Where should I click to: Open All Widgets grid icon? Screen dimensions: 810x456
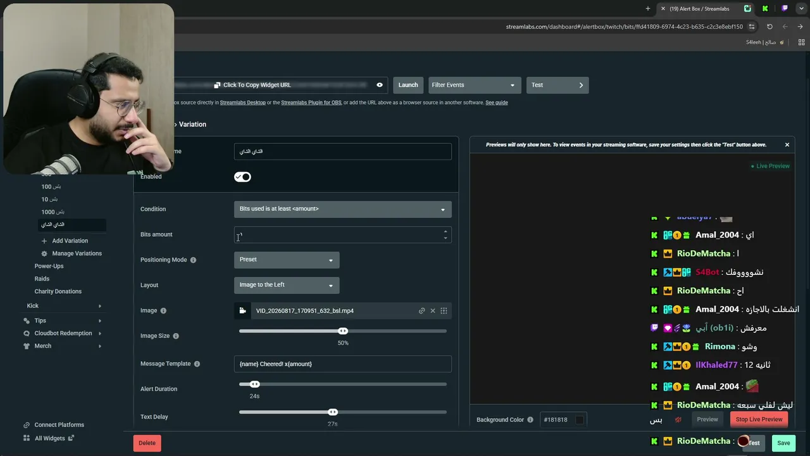tap(27, 438)
